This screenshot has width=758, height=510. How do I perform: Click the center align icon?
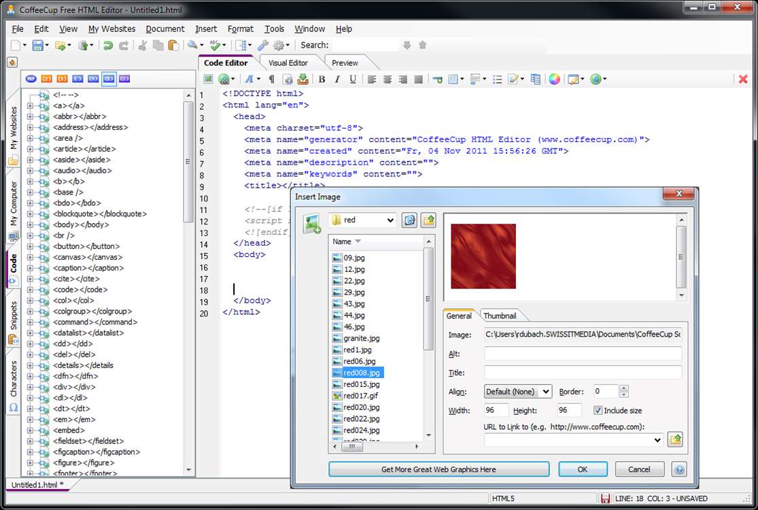387,80
